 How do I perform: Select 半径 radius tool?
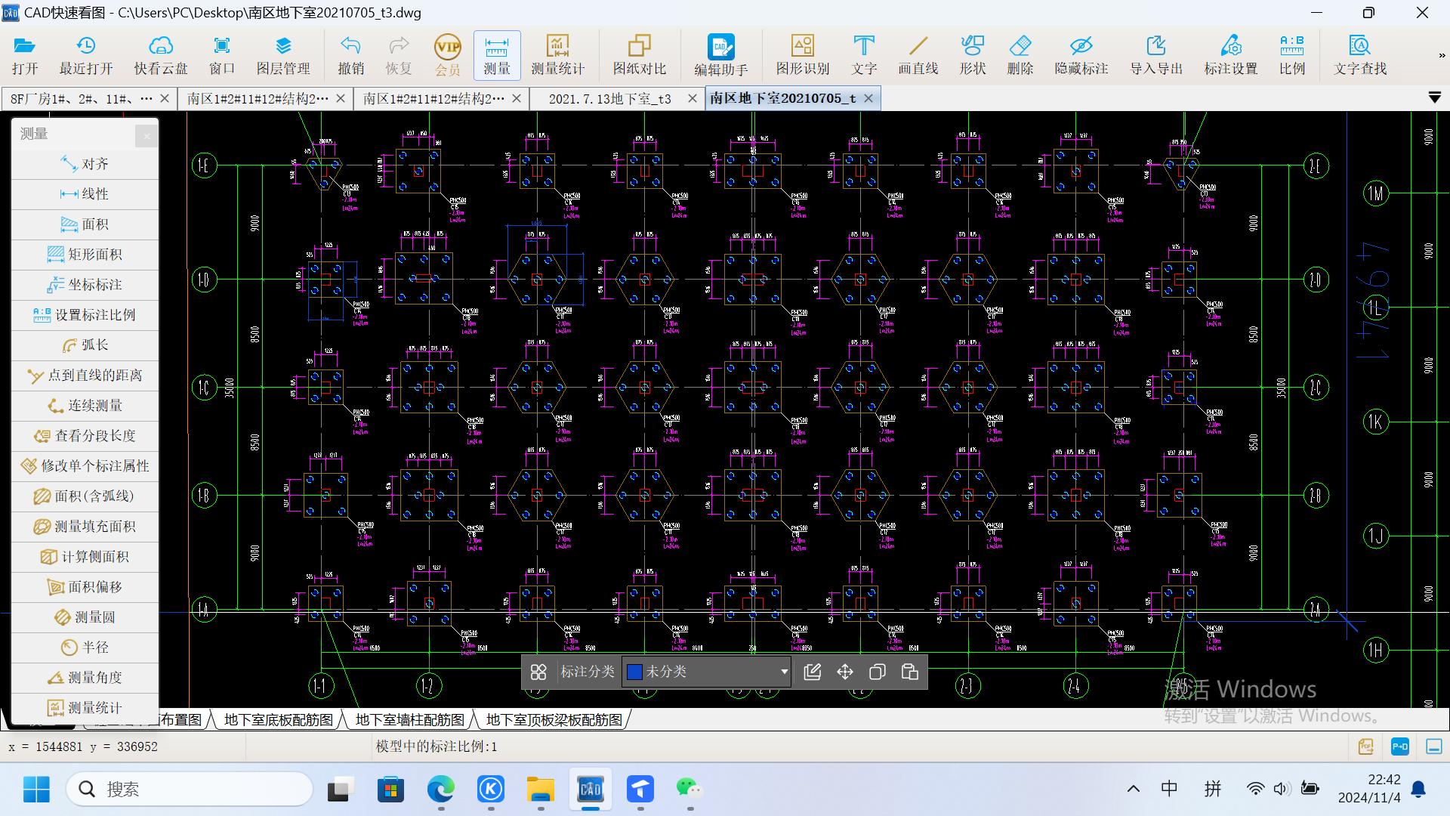pos(85,648)
